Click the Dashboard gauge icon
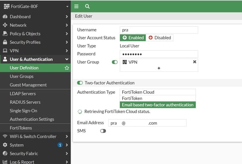 pos(5,16)
